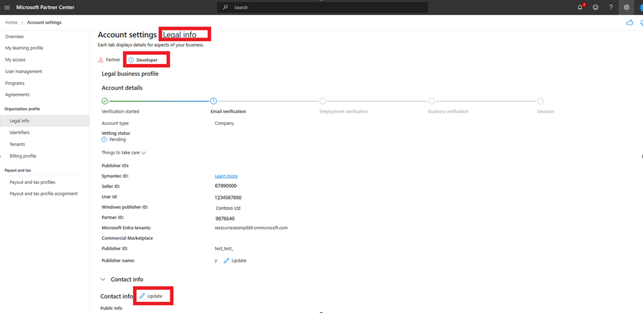Expand Things to take care
Viewport: 643px width, 313px height.
pyautogui.click(x=124, y=153)
